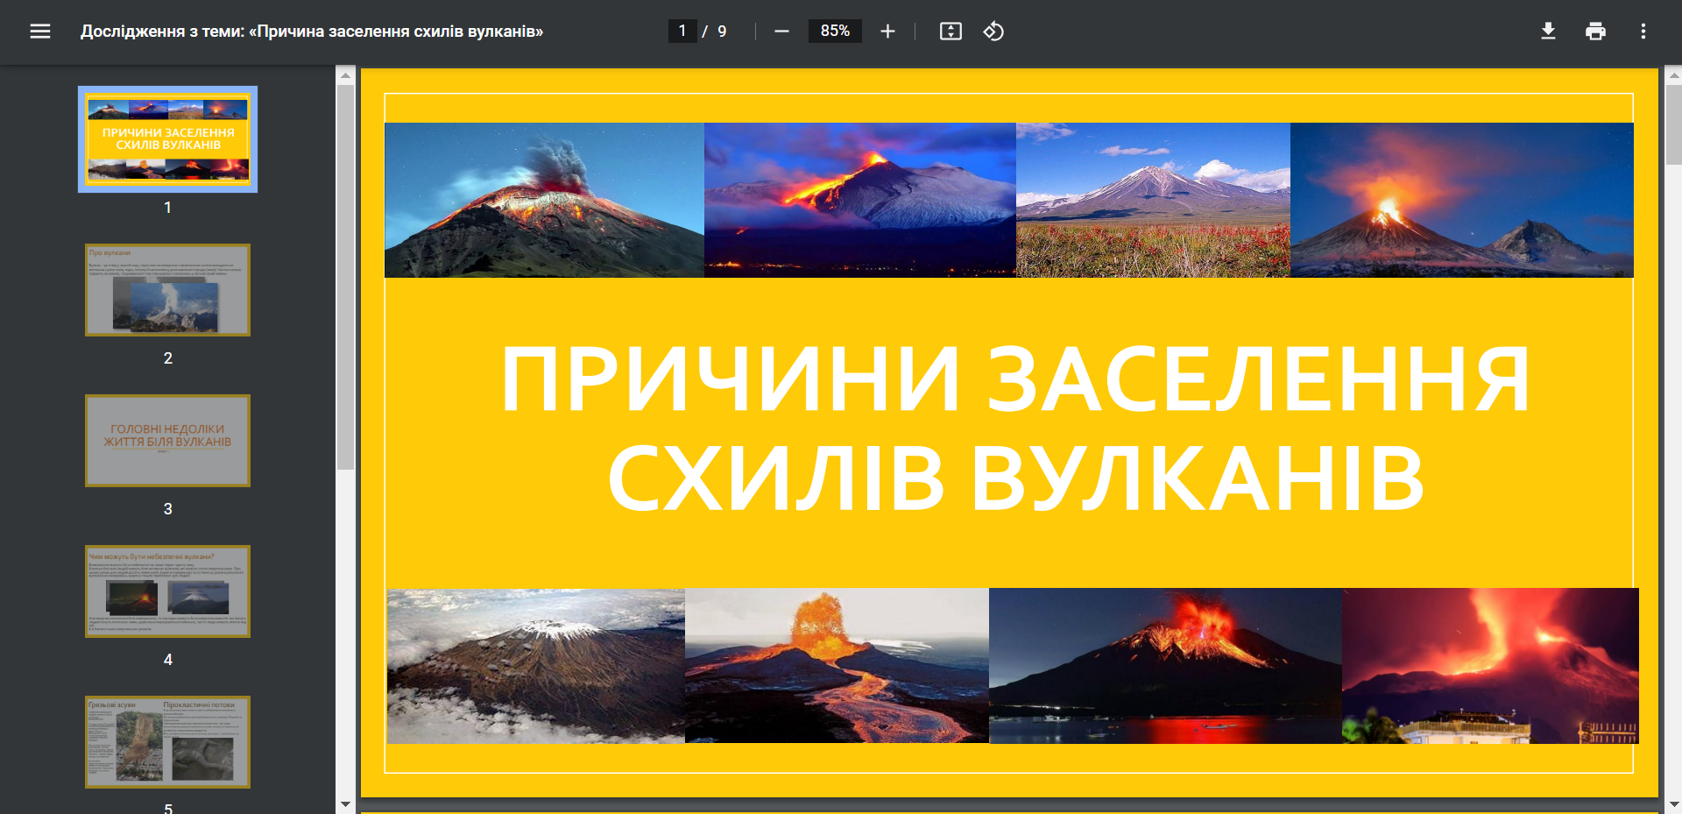Image resolution: width=1682 pixels, height=814 pixels.
Task: Click the slide heading line 'СХИЛІВ ВУЛКАНІВ'
Action: 1015,478
